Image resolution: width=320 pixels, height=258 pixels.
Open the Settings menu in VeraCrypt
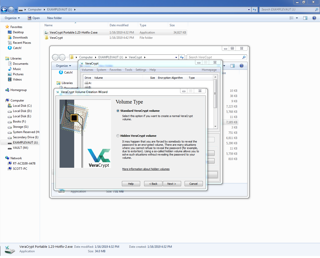point(141,70)
